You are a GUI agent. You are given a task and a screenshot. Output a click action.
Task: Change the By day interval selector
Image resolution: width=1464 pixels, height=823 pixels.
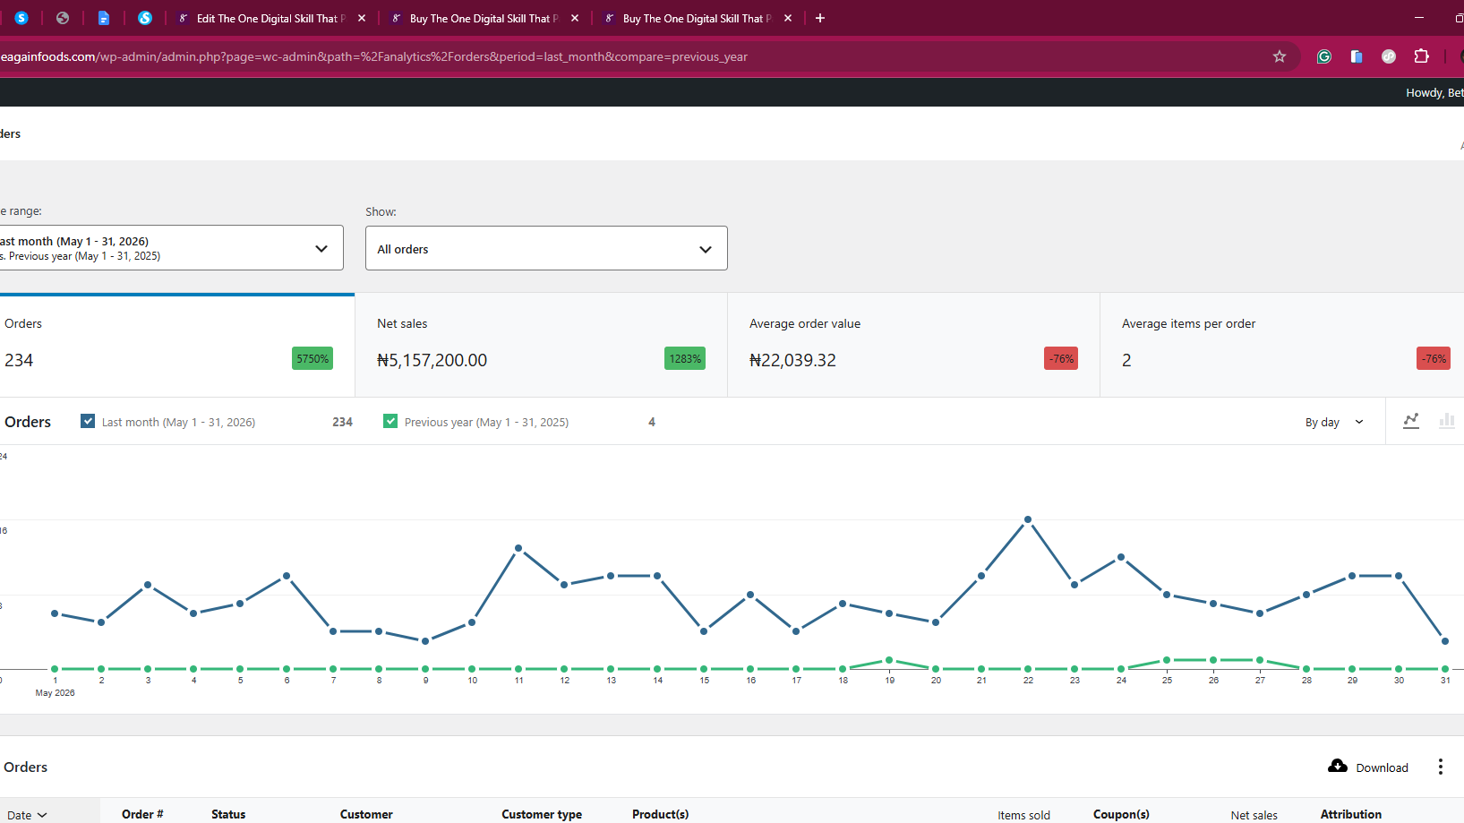[1334, 422]
